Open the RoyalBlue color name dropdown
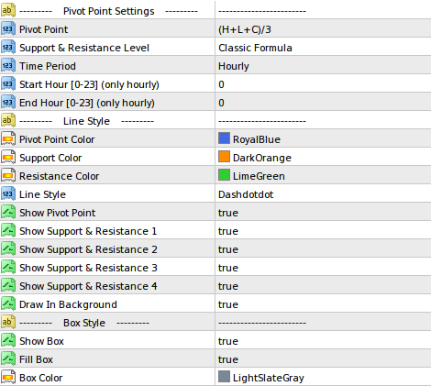This screenshot has height=386, width=431. point(257,139)
